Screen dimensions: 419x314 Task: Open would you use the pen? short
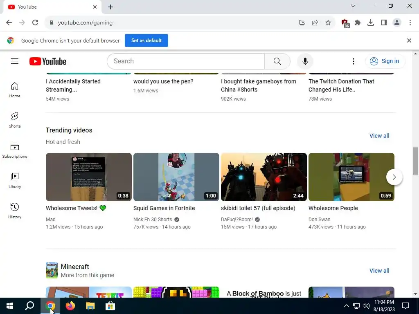coord(163,81)
